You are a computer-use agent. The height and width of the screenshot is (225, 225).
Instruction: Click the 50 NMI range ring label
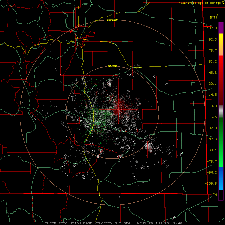click(112, 66)
